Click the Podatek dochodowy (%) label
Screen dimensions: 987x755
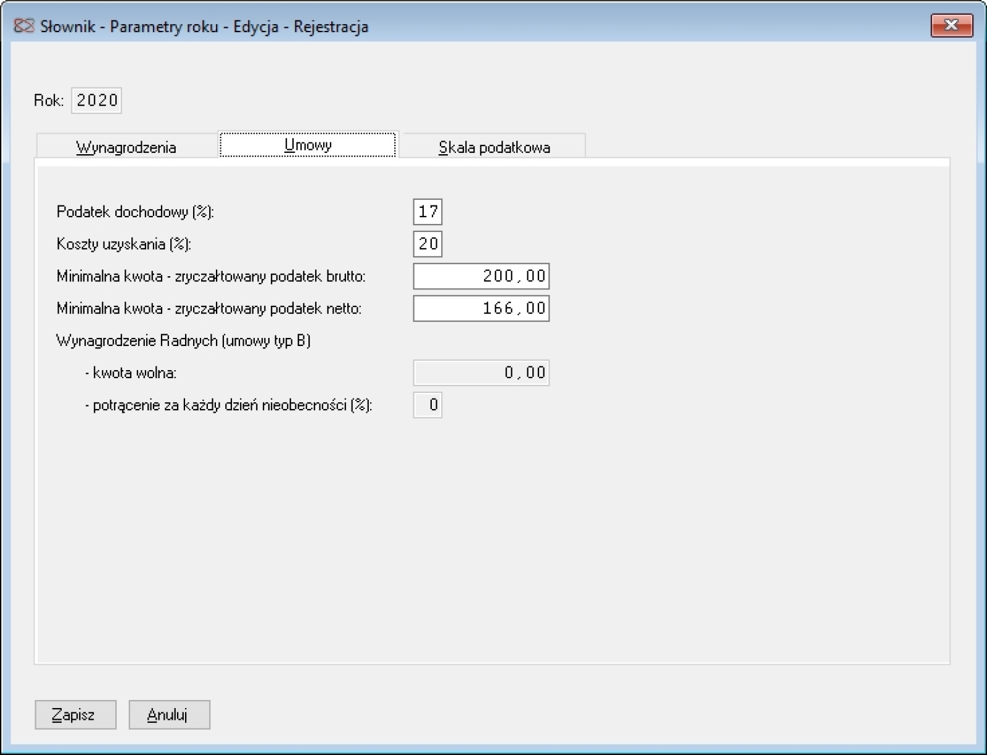click(x=135, y=212)
